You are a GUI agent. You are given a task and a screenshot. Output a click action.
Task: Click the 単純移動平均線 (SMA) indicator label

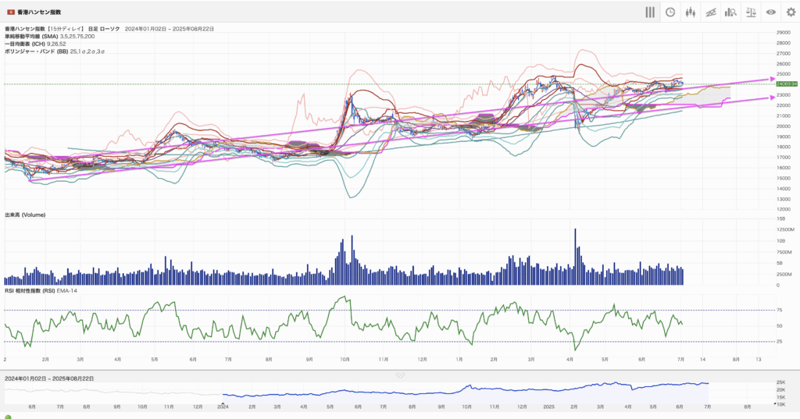[x=37, y=36]
